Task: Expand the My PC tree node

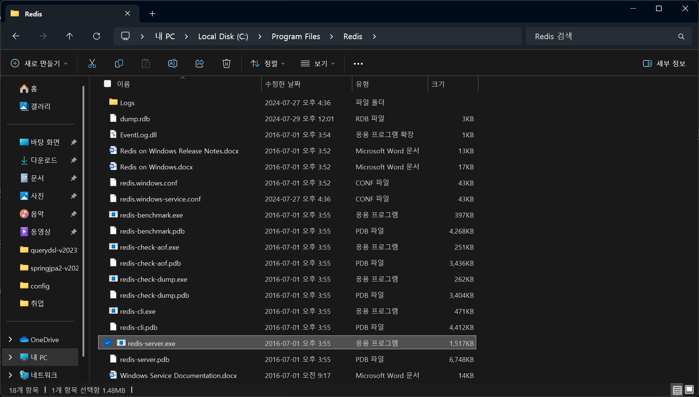Action: click(x=10, y=357)
